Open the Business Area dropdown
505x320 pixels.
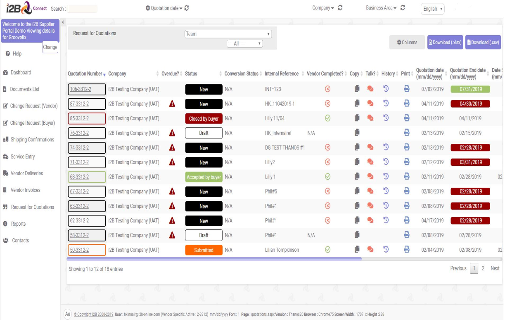pyautogui.click(x=381, y=8)
